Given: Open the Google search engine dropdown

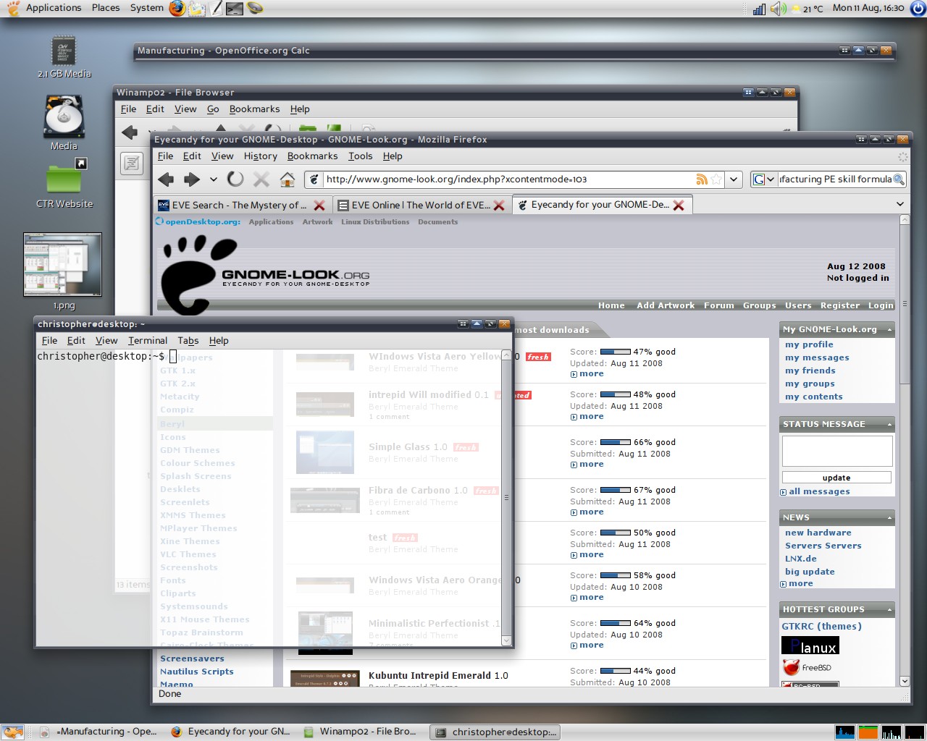Looking at the screenshot, I should click(763, 179).
